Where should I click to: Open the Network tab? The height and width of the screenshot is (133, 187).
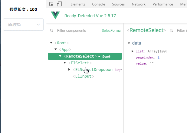click(139, 4)
